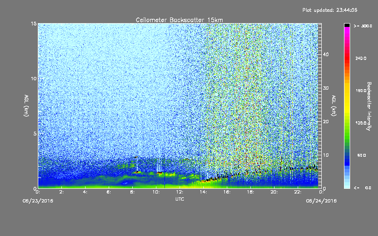The width and height of the screenshot is (378, 236).
Task: Click the 06/24/2016 end date label
Action: [321, 201]
